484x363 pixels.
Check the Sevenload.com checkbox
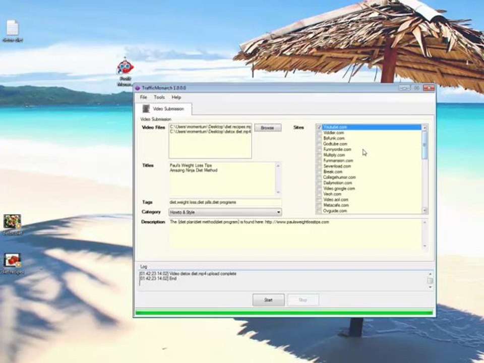pos(319,166)
